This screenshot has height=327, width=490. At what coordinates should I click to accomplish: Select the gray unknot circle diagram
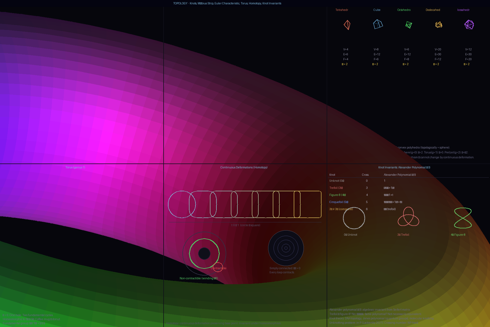(354, 218)
